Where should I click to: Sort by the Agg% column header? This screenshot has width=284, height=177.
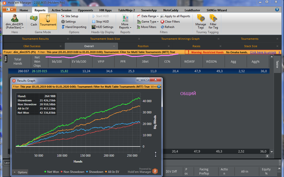255,62
